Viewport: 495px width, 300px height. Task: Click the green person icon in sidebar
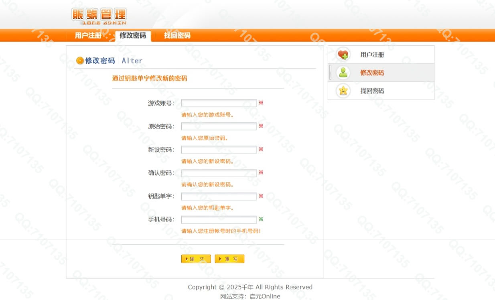tap(343, 73)
